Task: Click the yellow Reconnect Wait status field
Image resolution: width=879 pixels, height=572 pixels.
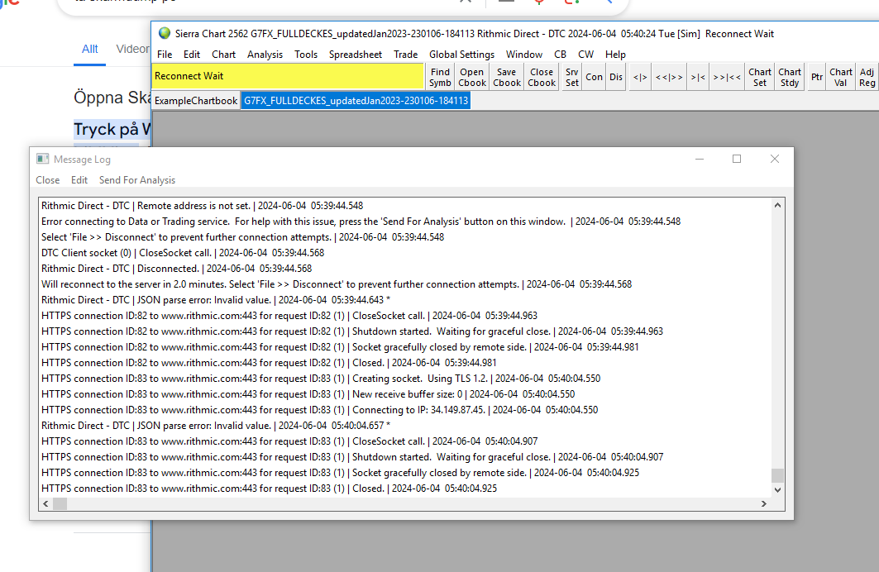Action: coord(288,76)
